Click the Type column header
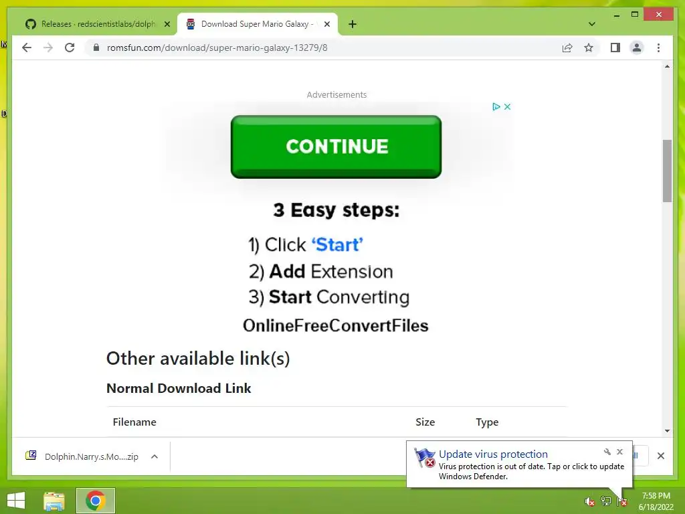Viewport: 685px width, 514px height. coord(487,422)
